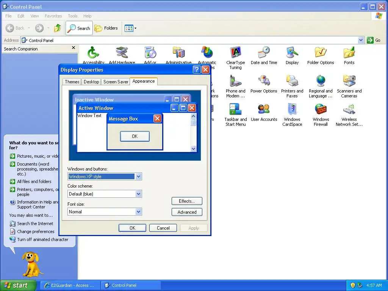Open the Add or Remove Programs icon
This screenshot has height=291, width=388.
pos(150,55)
